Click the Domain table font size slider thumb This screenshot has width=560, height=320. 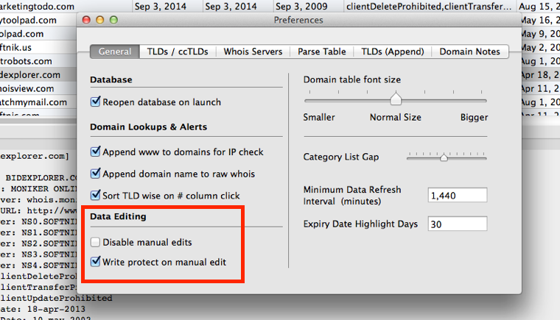396,99
